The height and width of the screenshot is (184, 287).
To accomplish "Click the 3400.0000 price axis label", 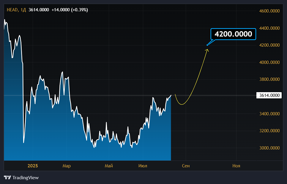I will click(269, 114).
